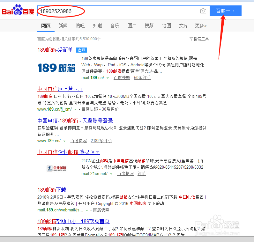Open 搜索工具 search tools
The width and height of the screenshot is (254, 242).
coord(201,39)
